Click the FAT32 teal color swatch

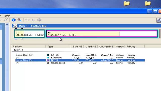[x=48, y=55]
